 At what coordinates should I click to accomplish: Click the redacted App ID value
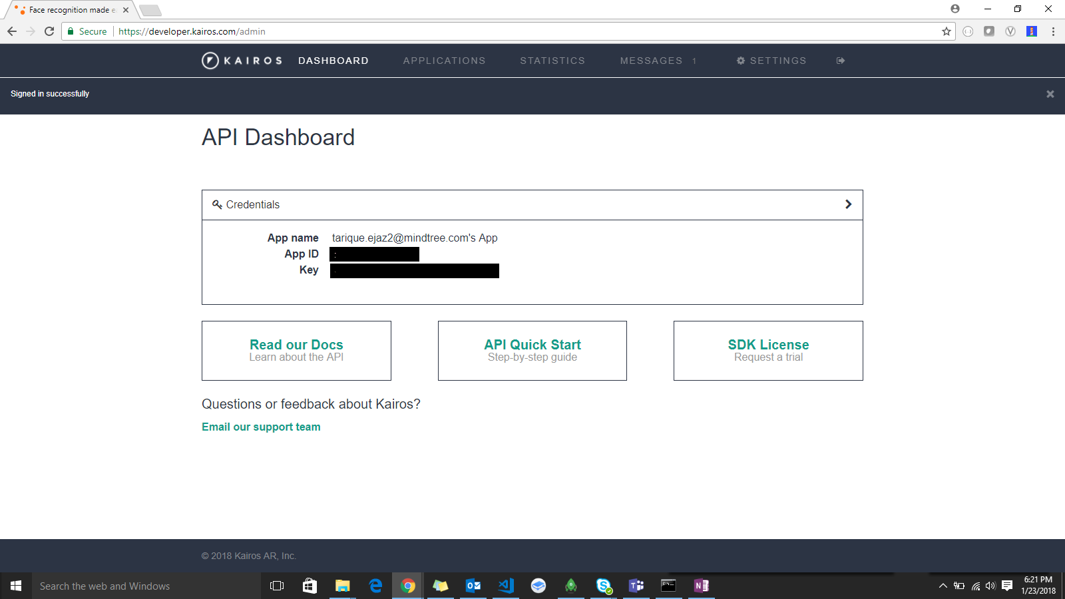tap(375, 254)
